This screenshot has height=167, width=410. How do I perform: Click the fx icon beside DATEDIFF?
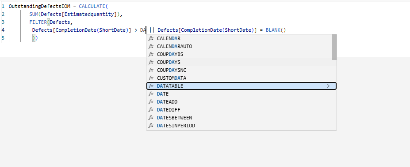click(x=151, y=110)
